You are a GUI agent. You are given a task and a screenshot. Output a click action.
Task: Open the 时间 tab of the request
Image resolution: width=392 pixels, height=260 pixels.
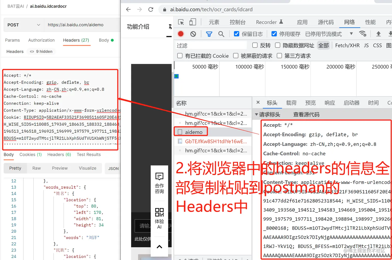[x=373, y=103]
